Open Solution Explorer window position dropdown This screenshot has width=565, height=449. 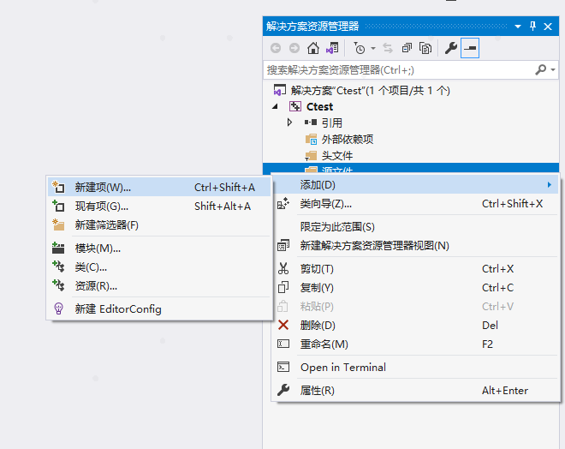[x=518, y=27]
